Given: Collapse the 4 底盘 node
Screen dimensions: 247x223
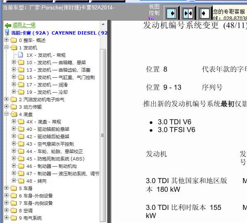Looking at the screenshot, I should coord(6,114).
